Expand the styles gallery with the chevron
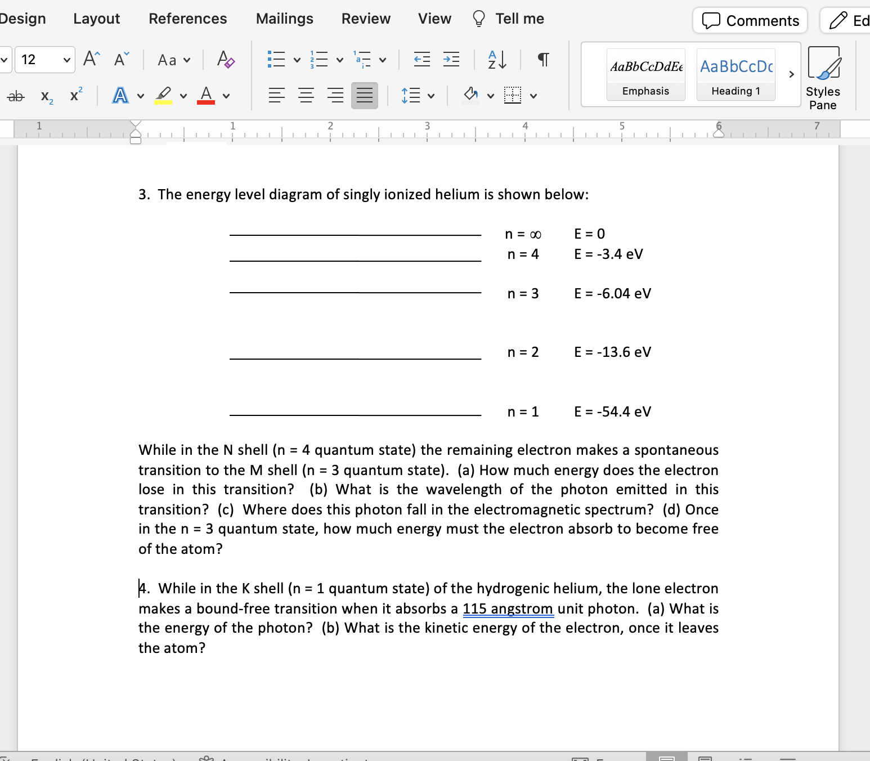This screenshot has width=870, height=761. (x=791, y=74)
